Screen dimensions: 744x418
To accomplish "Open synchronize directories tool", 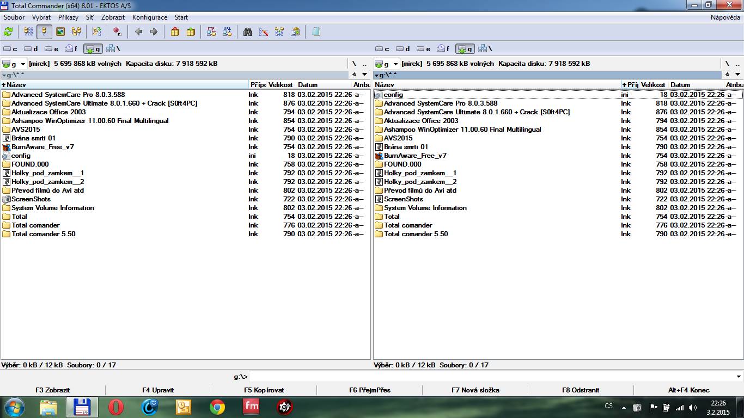I will click(x=279, y=32).
